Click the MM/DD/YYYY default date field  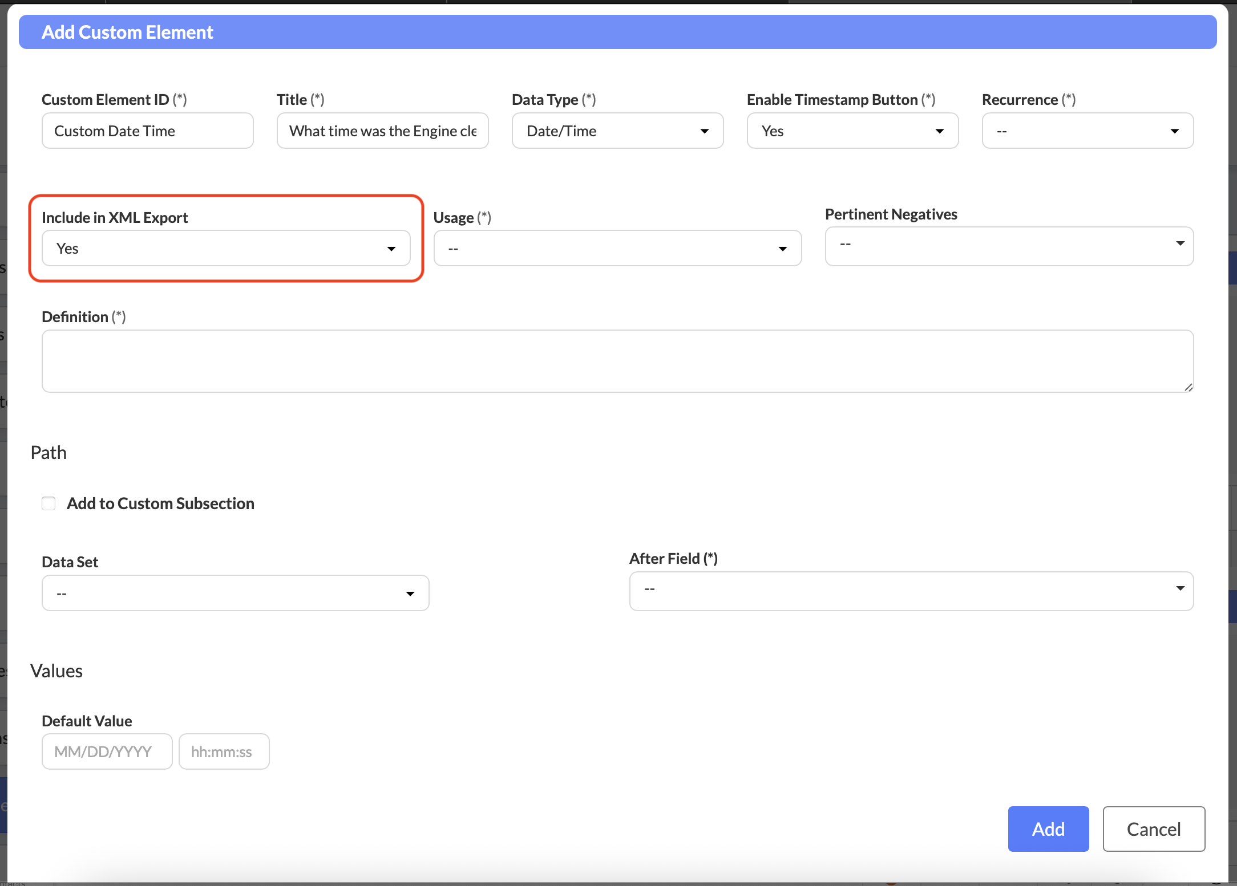pyautogui.click(x=107, y=751)
